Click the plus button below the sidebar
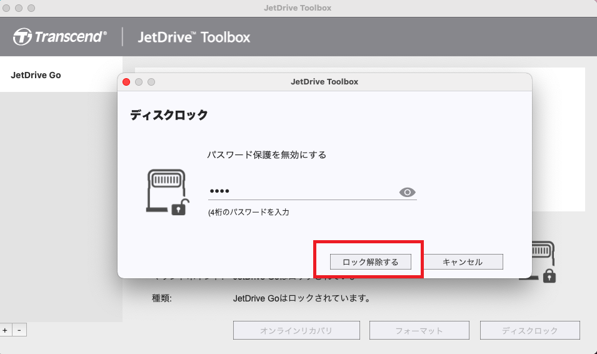Screen dimensions: 597x354 click(x=6, y=330)
